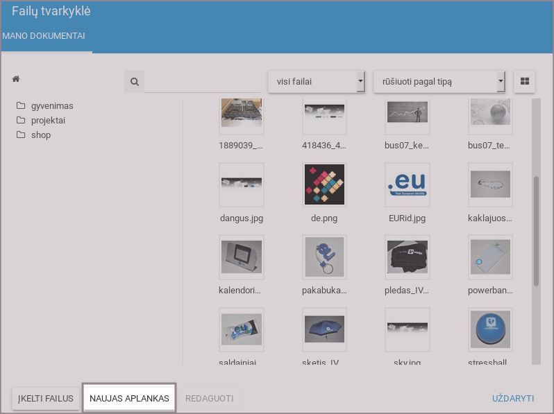
Task: Select the EURid.jpg thumbnail
Action: pos(408,184)
